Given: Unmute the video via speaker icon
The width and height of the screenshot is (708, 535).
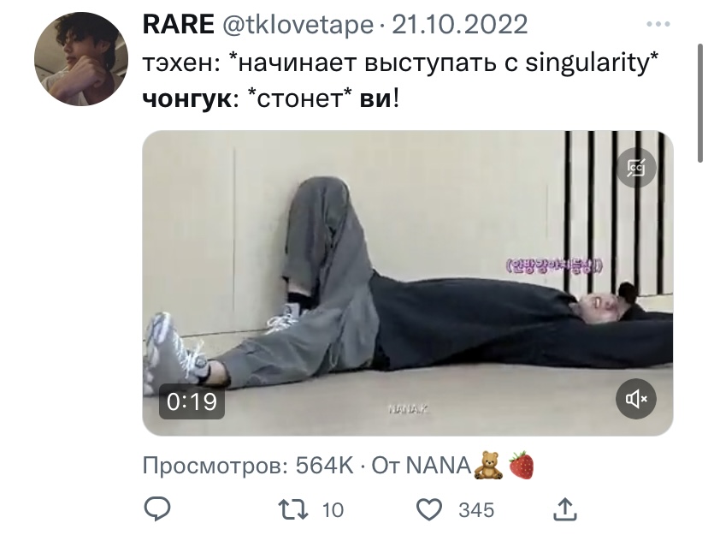Looking at the screenshot, I should point(636,399).
